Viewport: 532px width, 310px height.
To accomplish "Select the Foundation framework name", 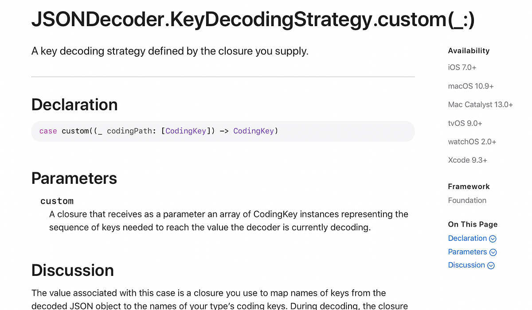I will (467, 200).
